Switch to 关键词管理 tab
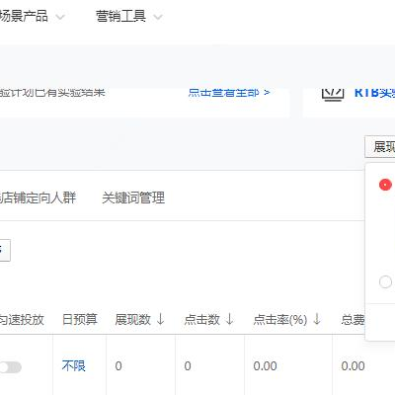Viewport: 395px width, 395px height. click(133, 197)
